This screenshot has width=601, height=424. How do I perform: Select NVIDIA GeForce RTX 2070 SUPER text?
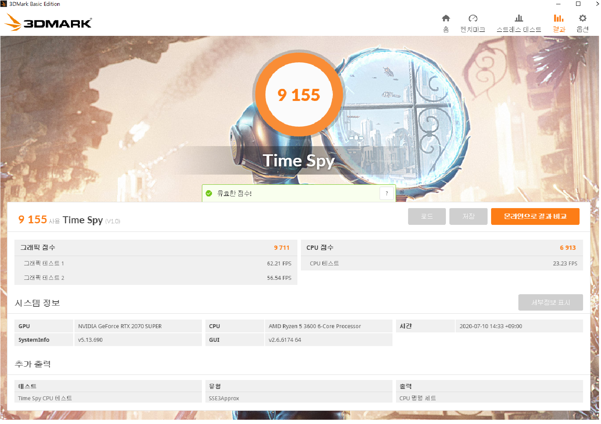pyautogui.click(x=120, y=326)
